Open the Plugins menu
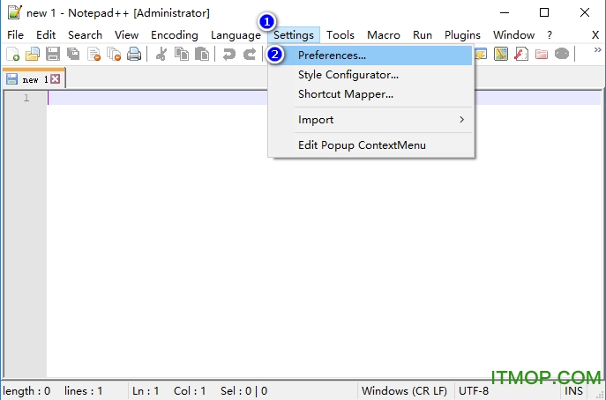 point(462,35)
